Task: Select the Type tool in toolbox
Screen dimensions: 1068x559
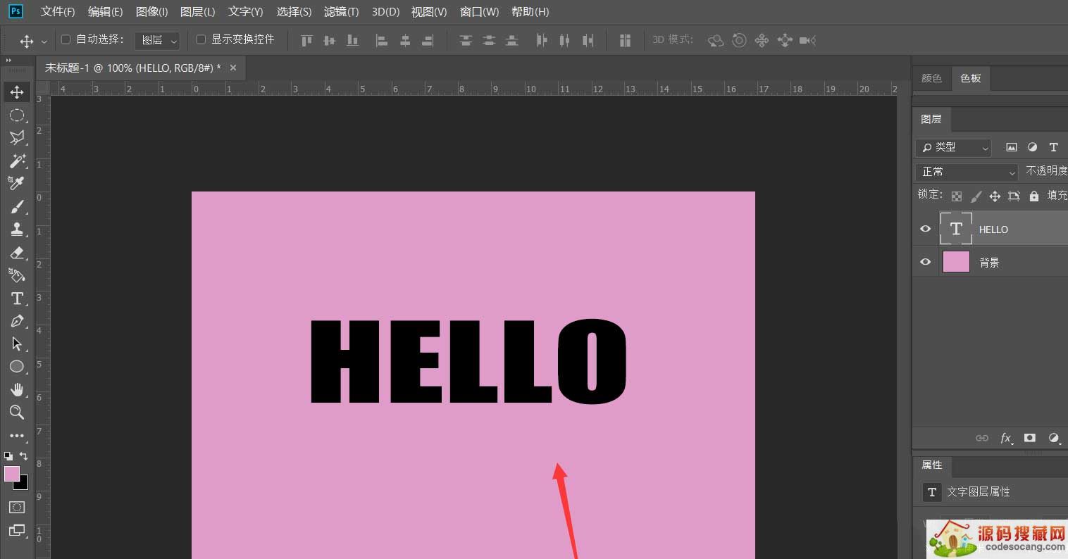Action: point(17,299)
